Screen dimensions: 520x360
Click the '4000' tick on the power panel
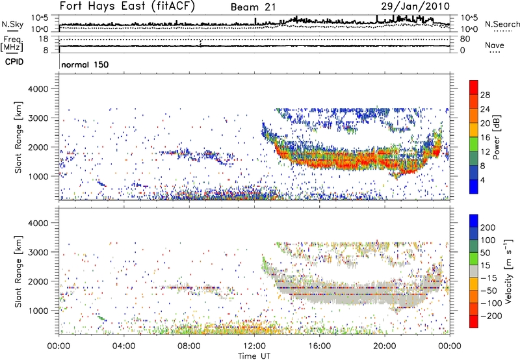38,89
